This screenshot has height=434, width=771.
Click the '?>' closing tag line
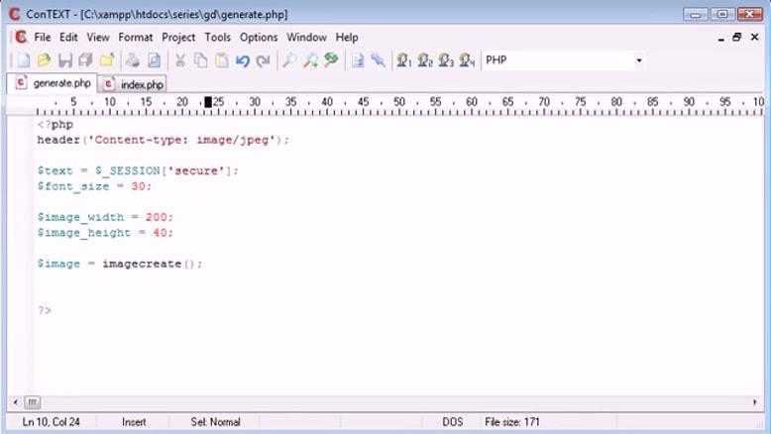(x=45, y=310)
